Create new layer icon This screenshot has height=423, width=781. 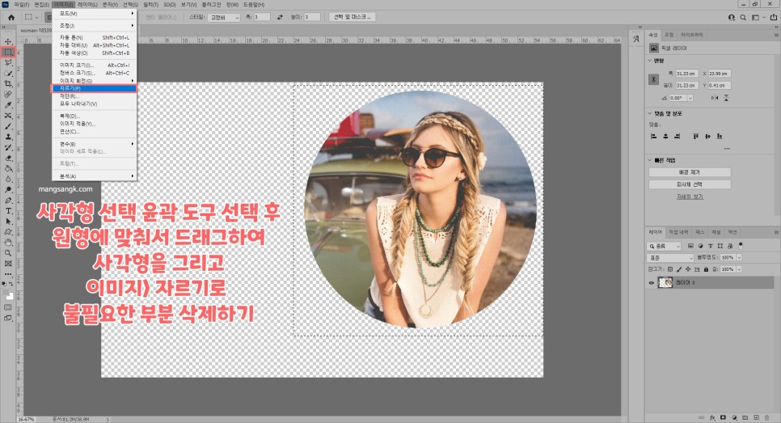[x=756, y=417]
